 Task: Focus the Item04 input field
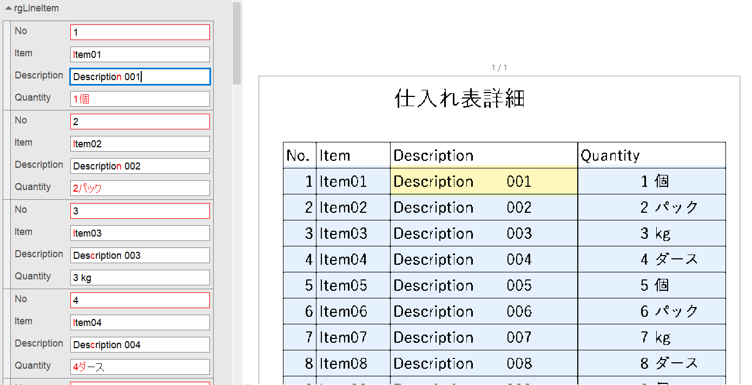[140, 322]
